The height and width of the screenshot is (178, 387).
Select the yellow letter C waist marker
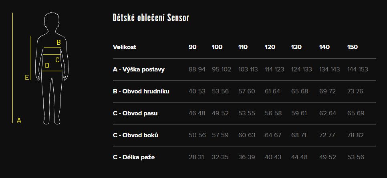coord(57,60)
